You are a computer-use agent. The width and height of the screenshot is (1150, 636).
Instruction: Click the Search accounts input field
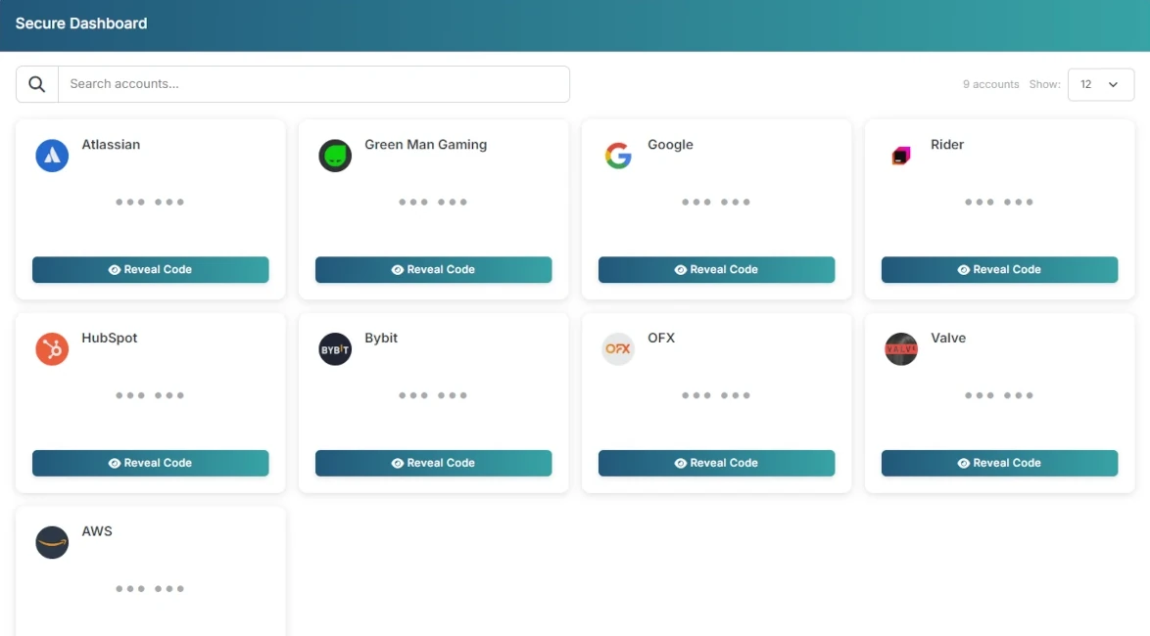pyautogui.click(x=313, y=84)
